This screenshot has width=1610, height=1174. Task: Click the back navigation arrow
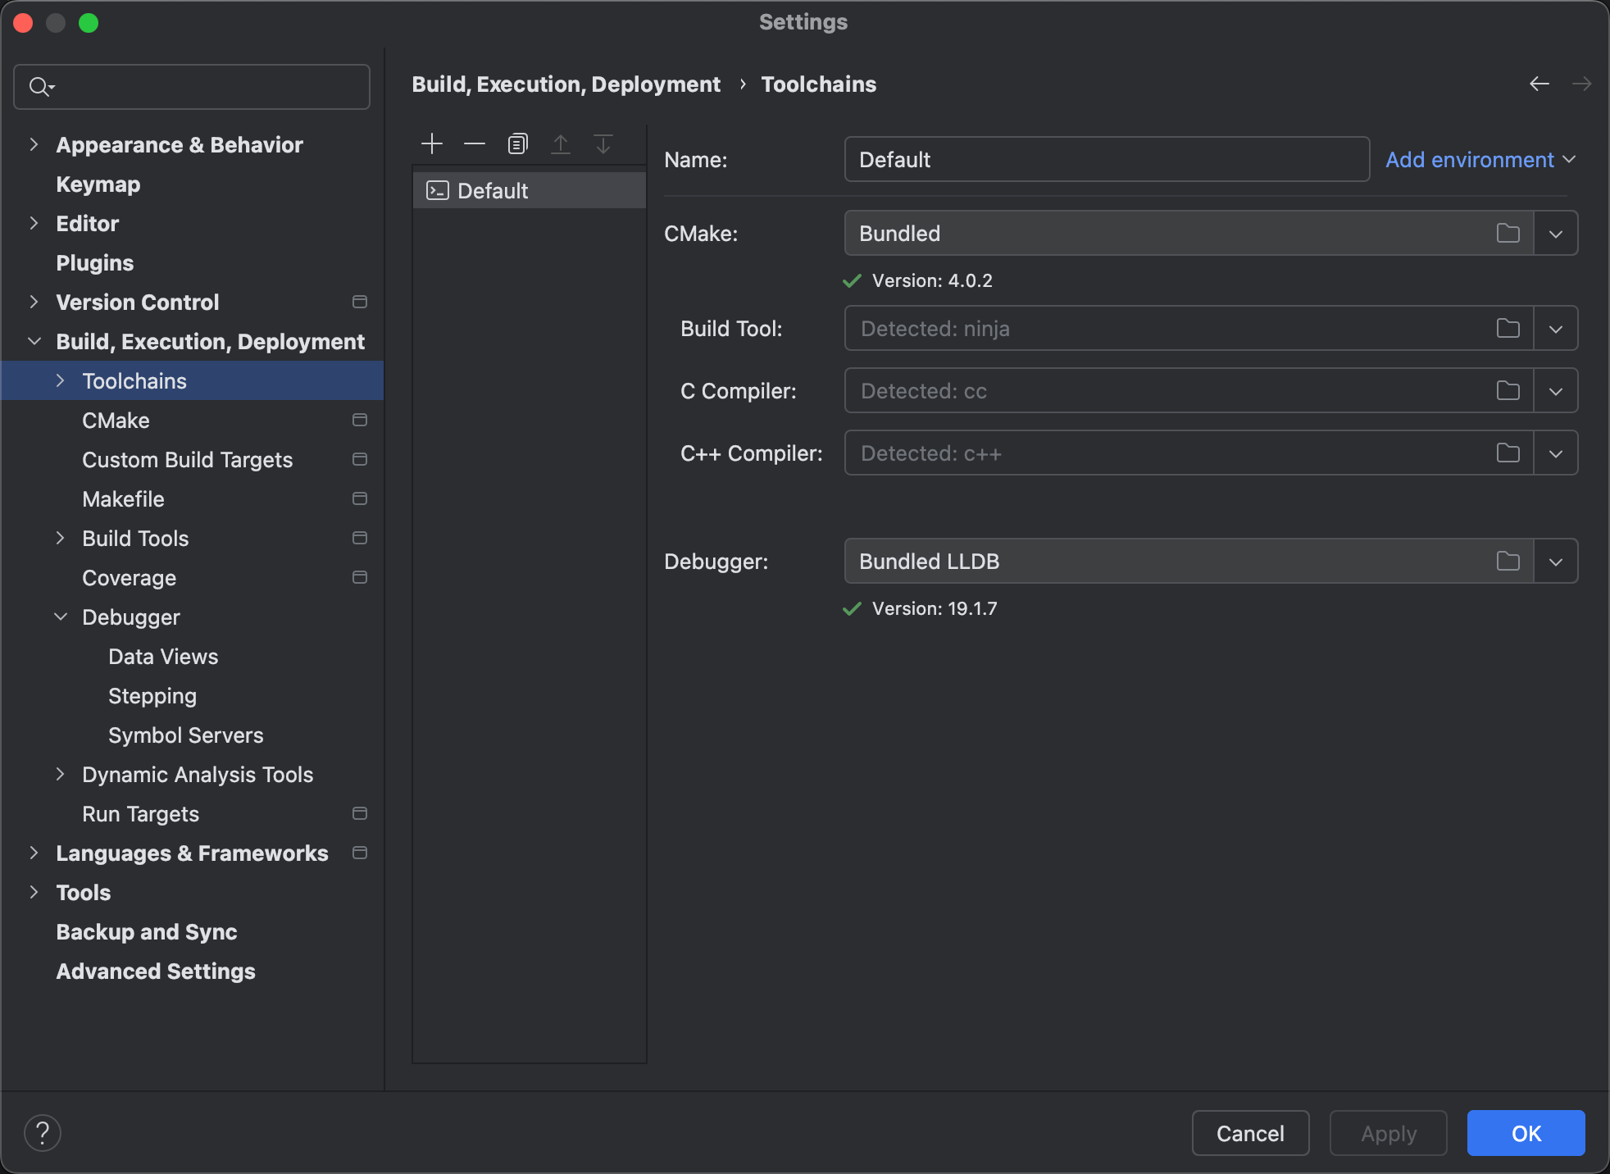click(x=1539, y=84)
